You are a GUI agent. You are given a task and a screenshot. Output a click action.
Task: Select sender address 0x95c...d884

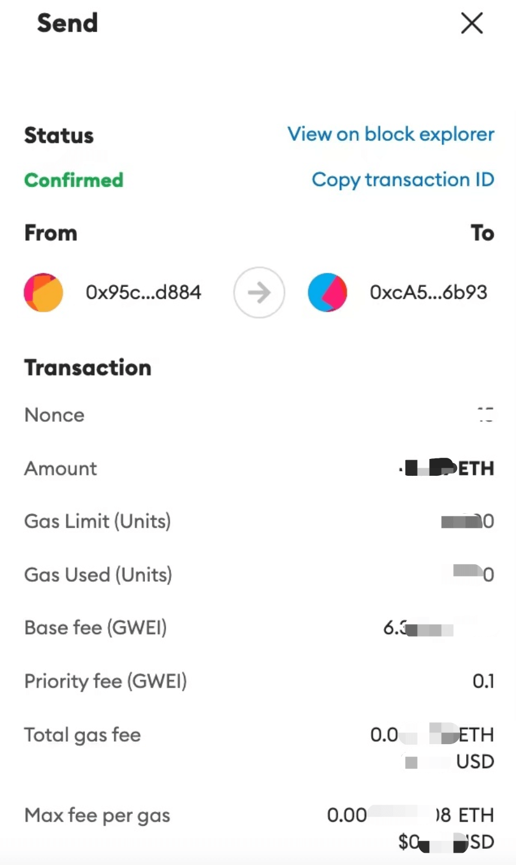pos(143,293)
